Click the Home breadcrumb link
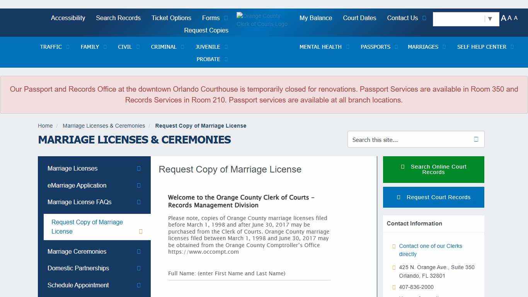Viewport: 528px width, 297px height. coord(45,126)
